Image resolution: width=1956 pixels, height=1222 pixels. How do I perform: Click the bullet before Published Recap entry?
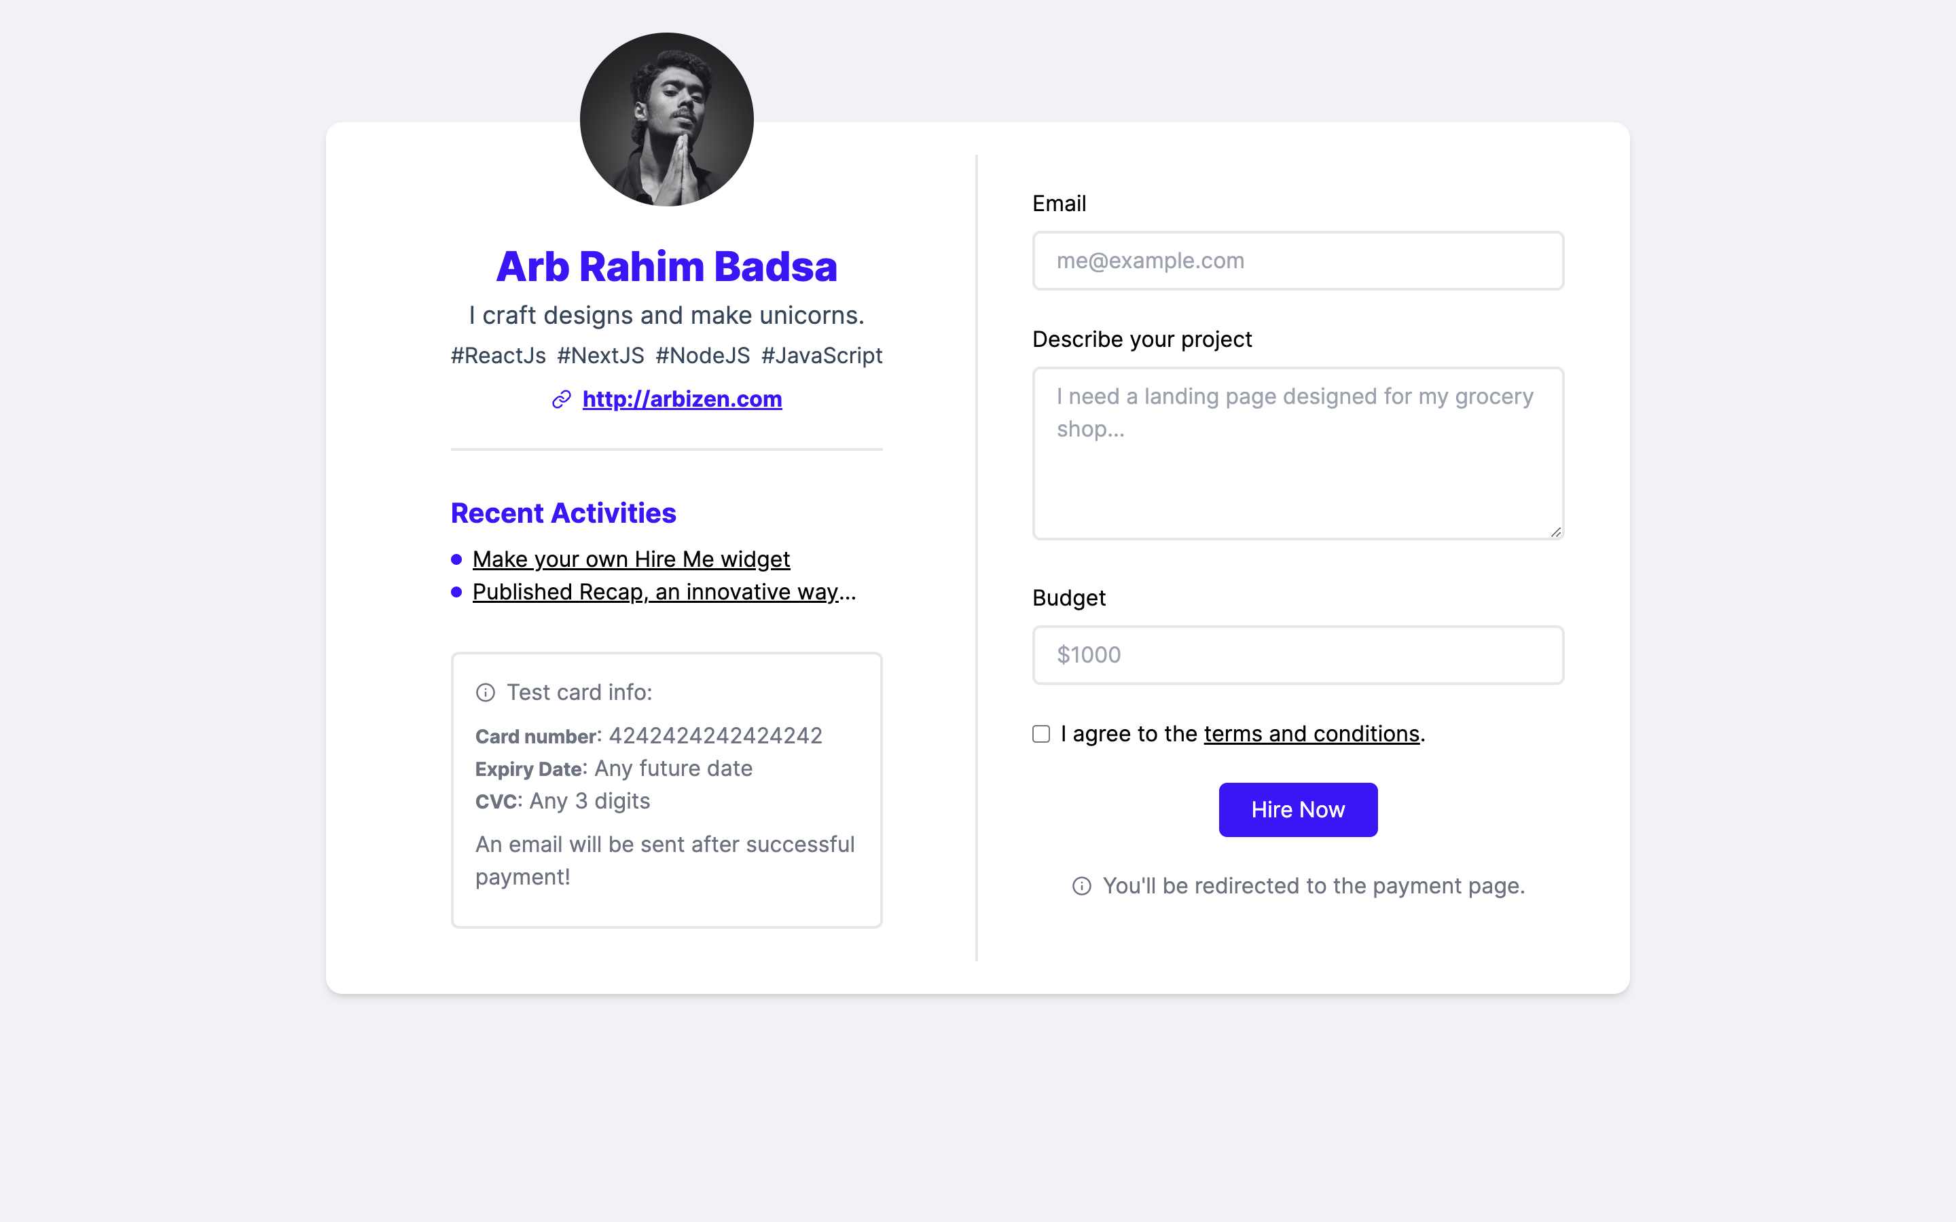pos(456,593)
